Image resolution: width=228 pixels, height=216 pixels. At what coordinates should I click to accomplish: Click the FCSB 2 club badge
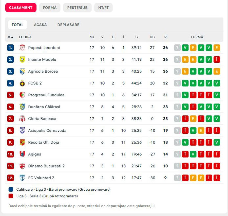point(22,83)
